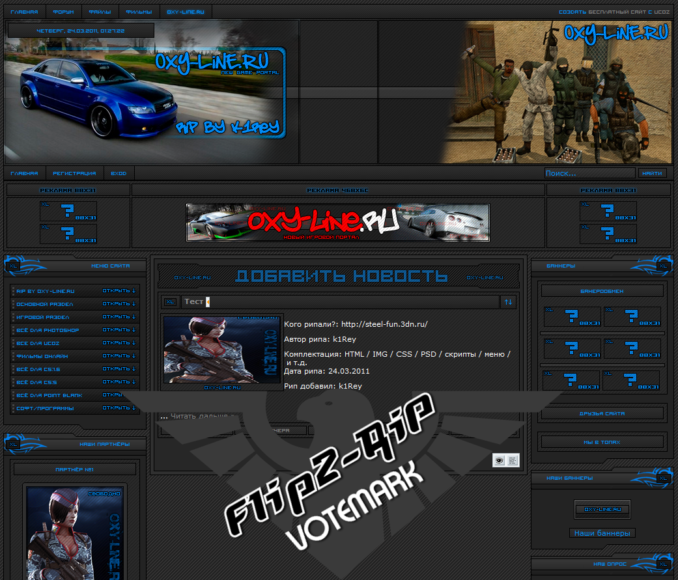This screenshot has width=678, height=580.
Task: Expand Всё для Photoshop with Открыть arrow
Action: pos(119,330)
